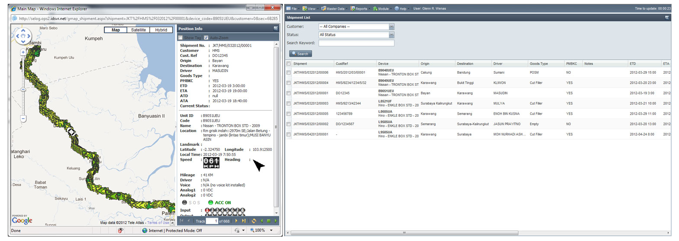The height and width of the screenshot is (241, 679).
Task: Enable the Show Tag checkbox
Action: click(x=181, y=38)
